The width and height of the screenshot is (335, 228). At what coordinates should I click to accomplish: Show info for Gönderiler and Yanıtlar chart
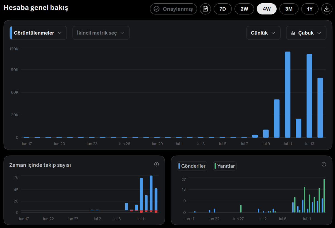[324, 164]
